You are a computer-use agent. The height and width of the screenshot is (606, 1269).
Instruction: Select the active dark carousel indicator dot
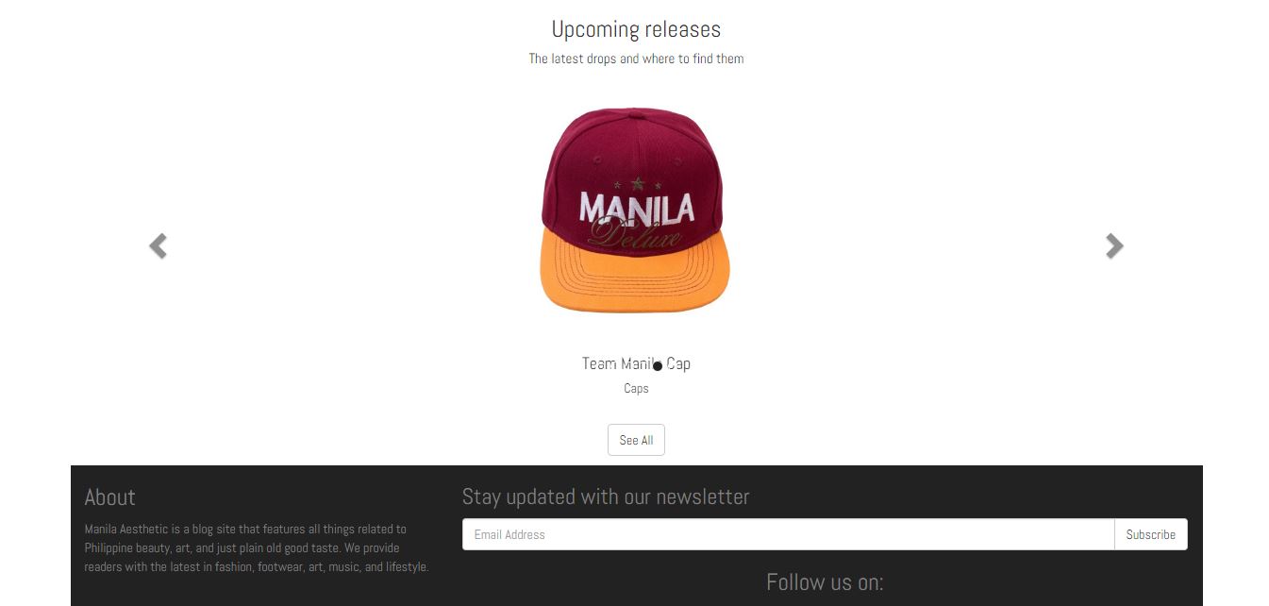(658, 366)
